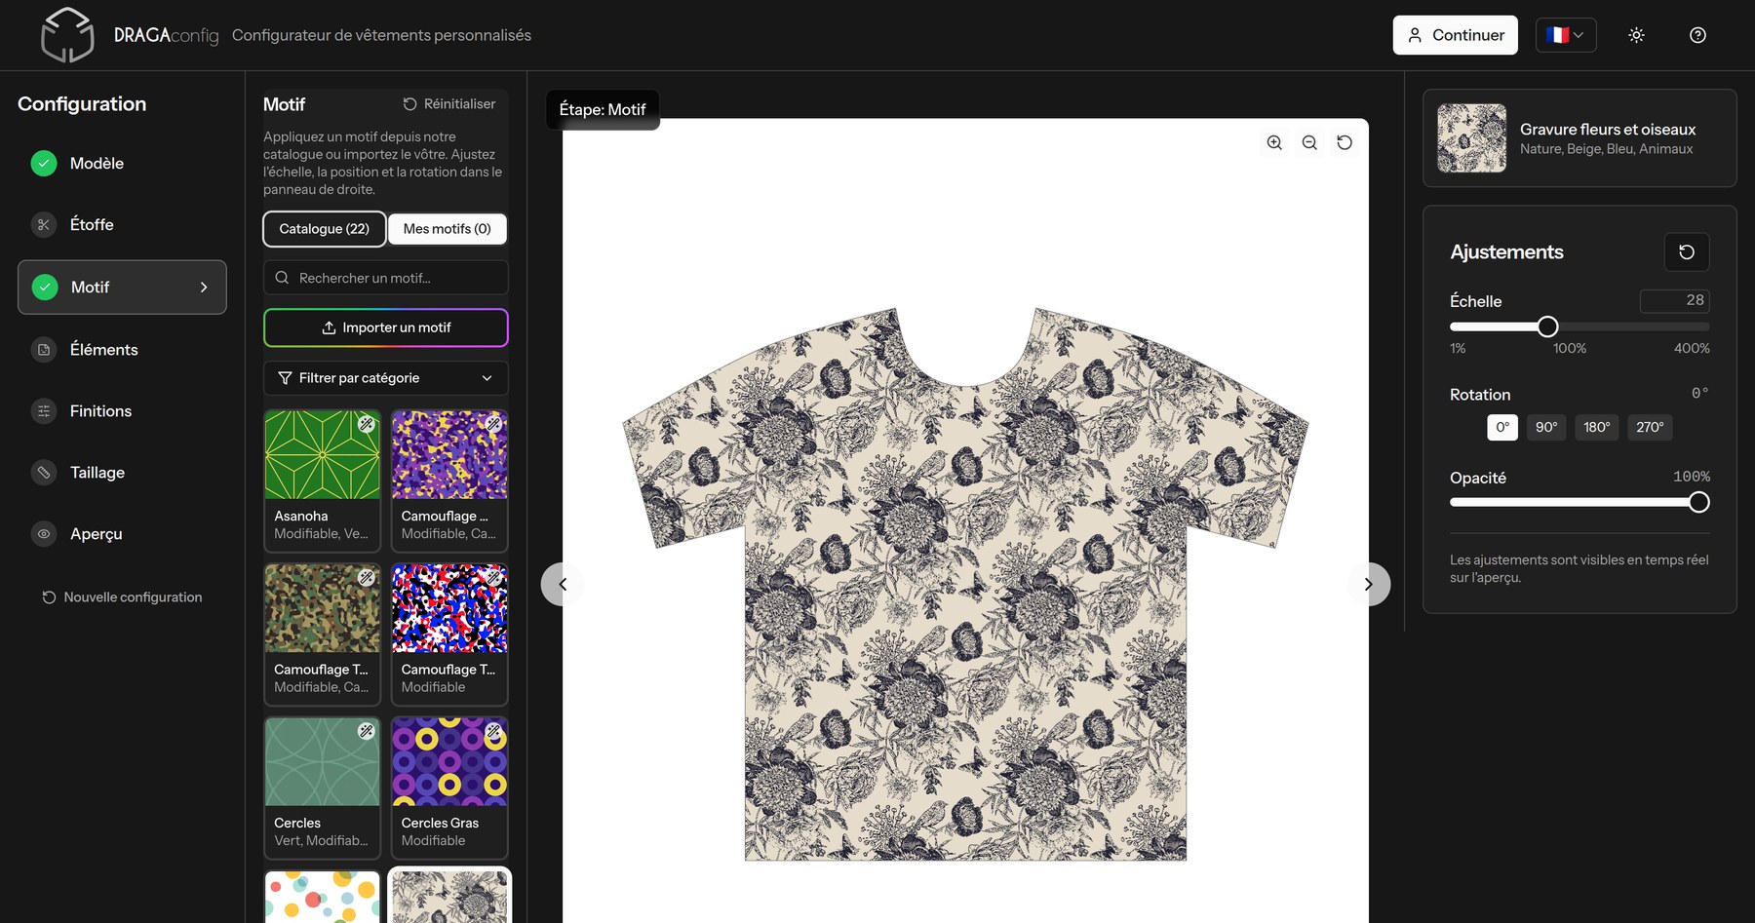Image resolution: width=1755 pixels, height=923 pixels.
Task: Open the Aperçu configuration step
Action: (x=122, y=534)
